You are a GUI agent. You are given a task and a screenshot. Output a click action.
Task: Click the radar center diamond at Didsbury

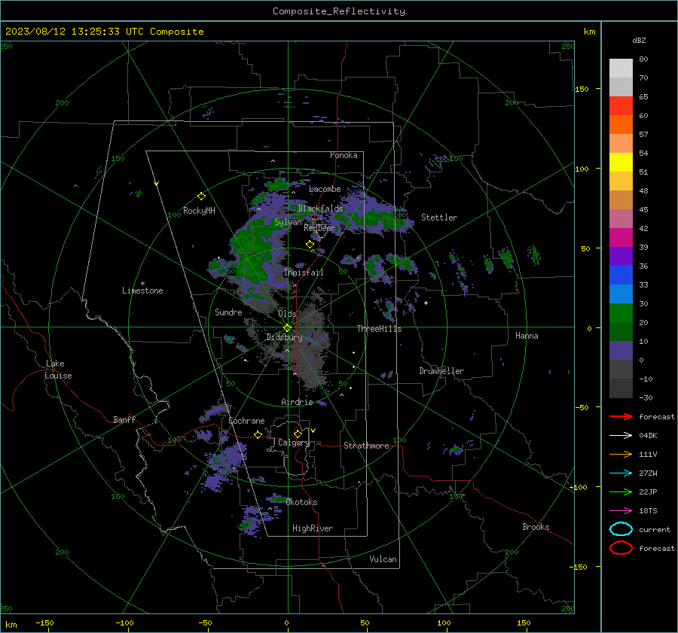(288, 328)
